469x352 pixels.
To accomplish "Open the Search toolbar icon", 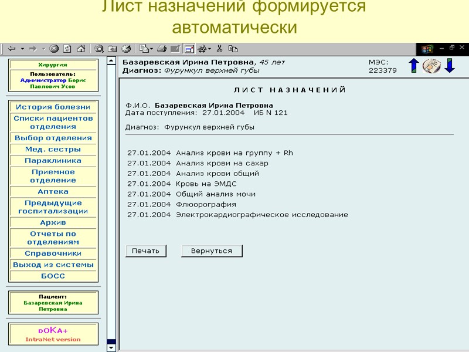I will click(99, 49).
